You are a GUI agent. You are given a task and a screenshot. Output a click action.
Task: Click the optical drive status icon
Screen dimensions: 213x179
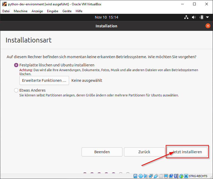(140, 176)
